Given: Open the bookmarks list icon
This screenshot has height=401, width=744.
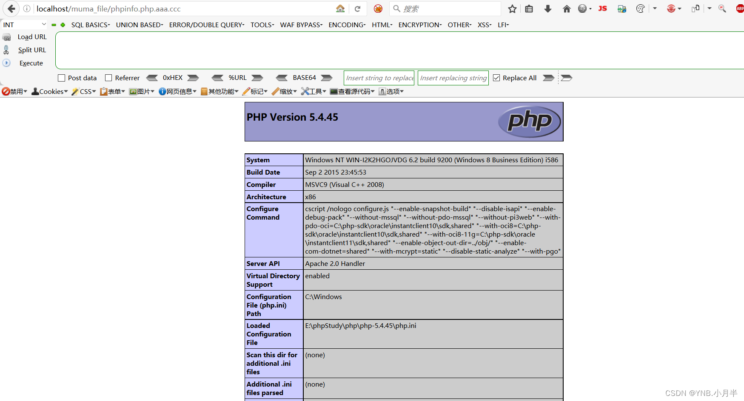Looking at the screenshot, I should (529, 8).
